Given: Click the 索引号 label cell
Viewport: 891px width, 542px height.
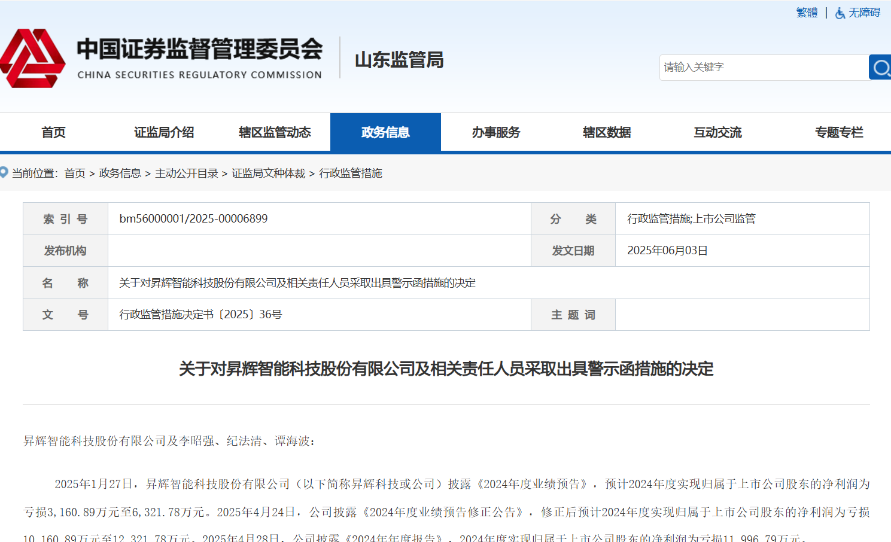Looking at the screenshot, I should click(65, 219).
